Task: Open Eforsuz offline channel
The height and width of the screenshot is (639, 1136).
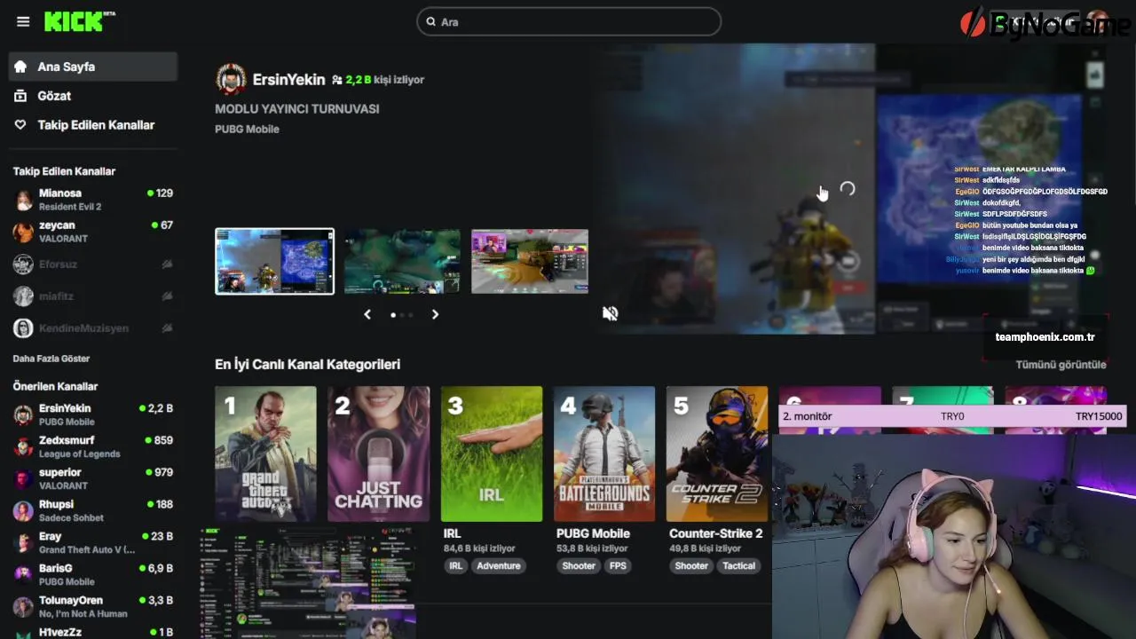Action: click(93, 264)
